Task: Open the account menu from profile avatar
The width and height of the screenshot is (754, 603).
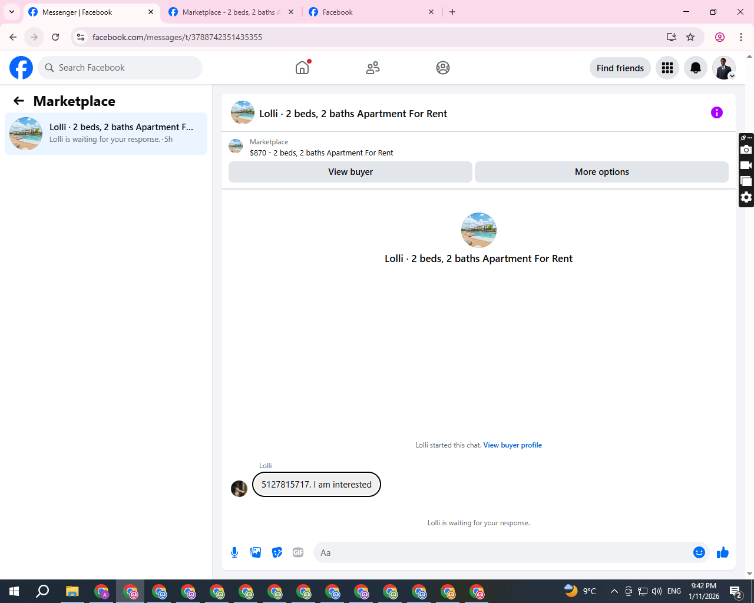Action: point(724,68)
